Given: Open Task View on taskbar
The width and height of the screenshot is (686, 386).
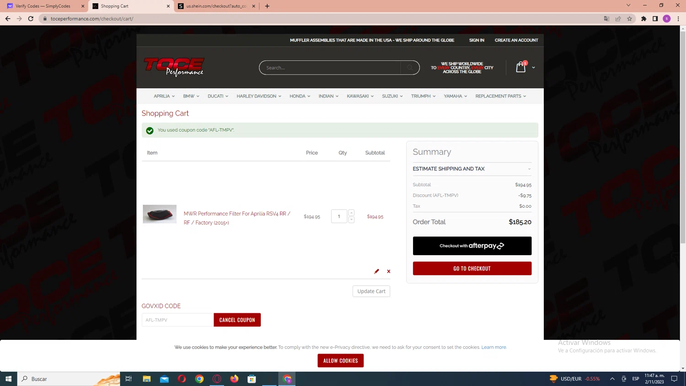Looking at the screenshot, I should pos(129,379).
